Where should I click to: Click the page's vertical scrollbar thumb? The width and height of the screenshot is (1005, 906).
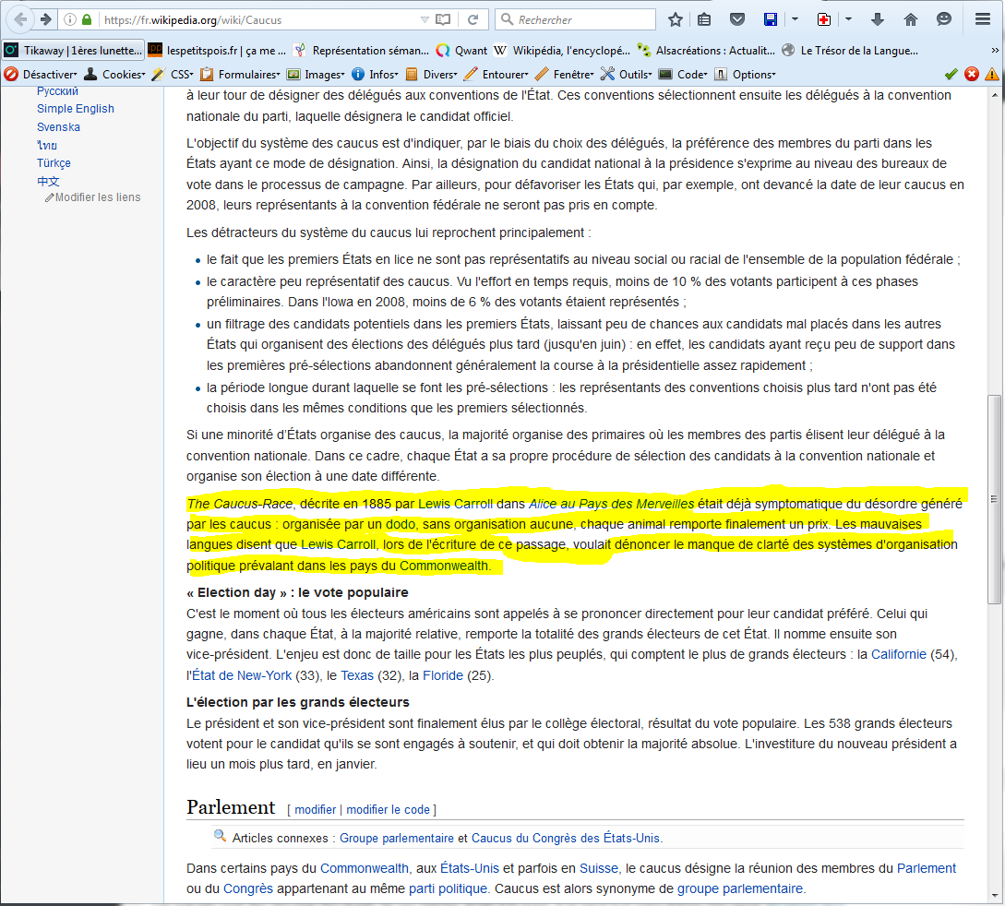(994, 498)
